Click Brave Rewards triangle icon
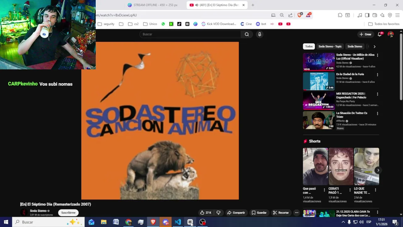Image resolution: width=403 pixels, height=227 pixels. pyautogui.click(x=308, y=15)
